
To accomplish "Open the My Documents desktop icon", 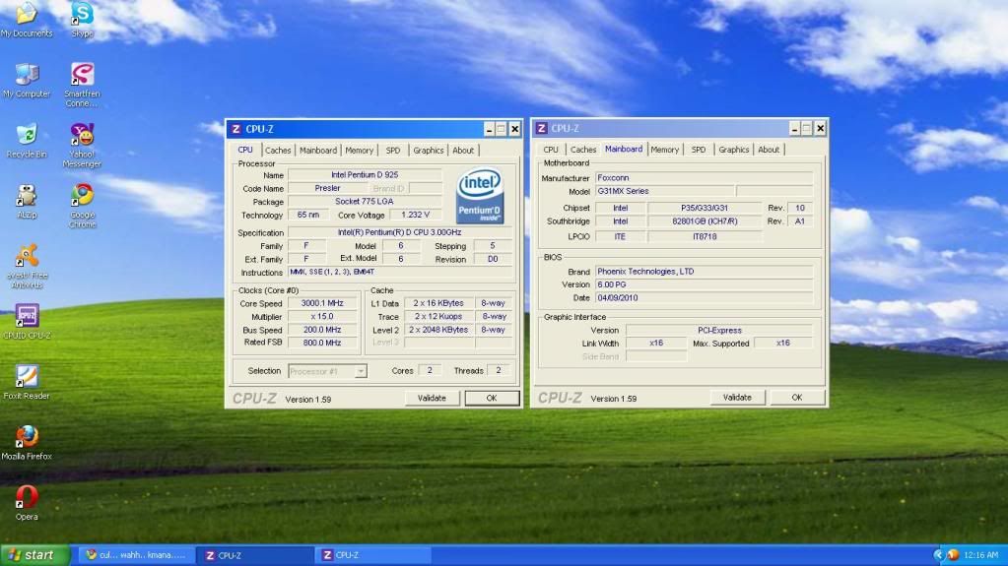I will point(27,20).
